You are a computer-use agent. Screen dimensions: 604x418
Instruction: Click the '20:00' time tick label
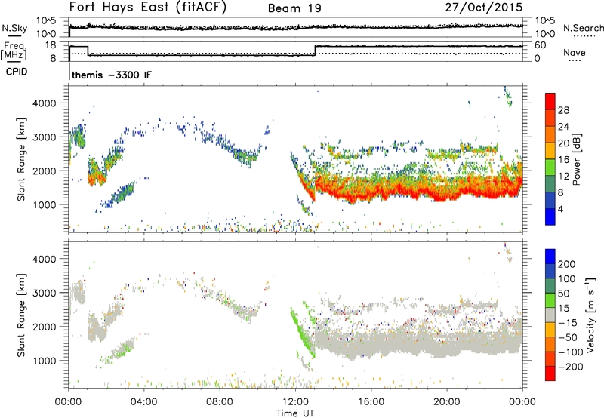(x=446, y=402)
